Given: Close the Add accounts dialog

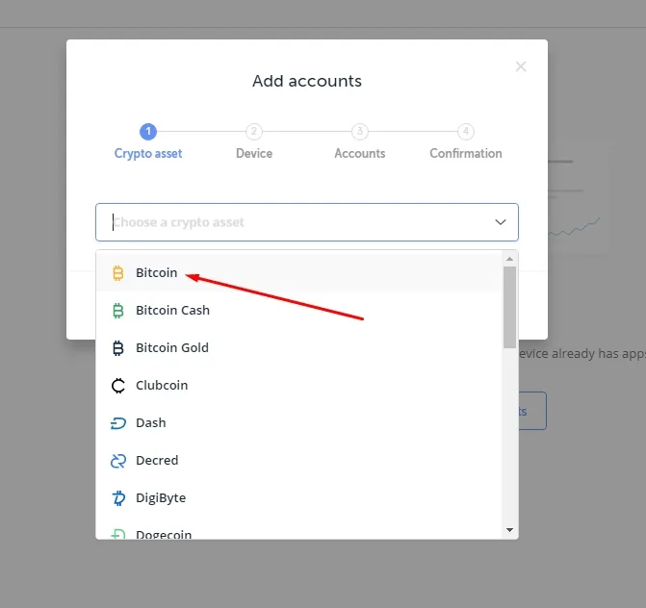Looking at the screenshot, I should [x=521, y=66].
